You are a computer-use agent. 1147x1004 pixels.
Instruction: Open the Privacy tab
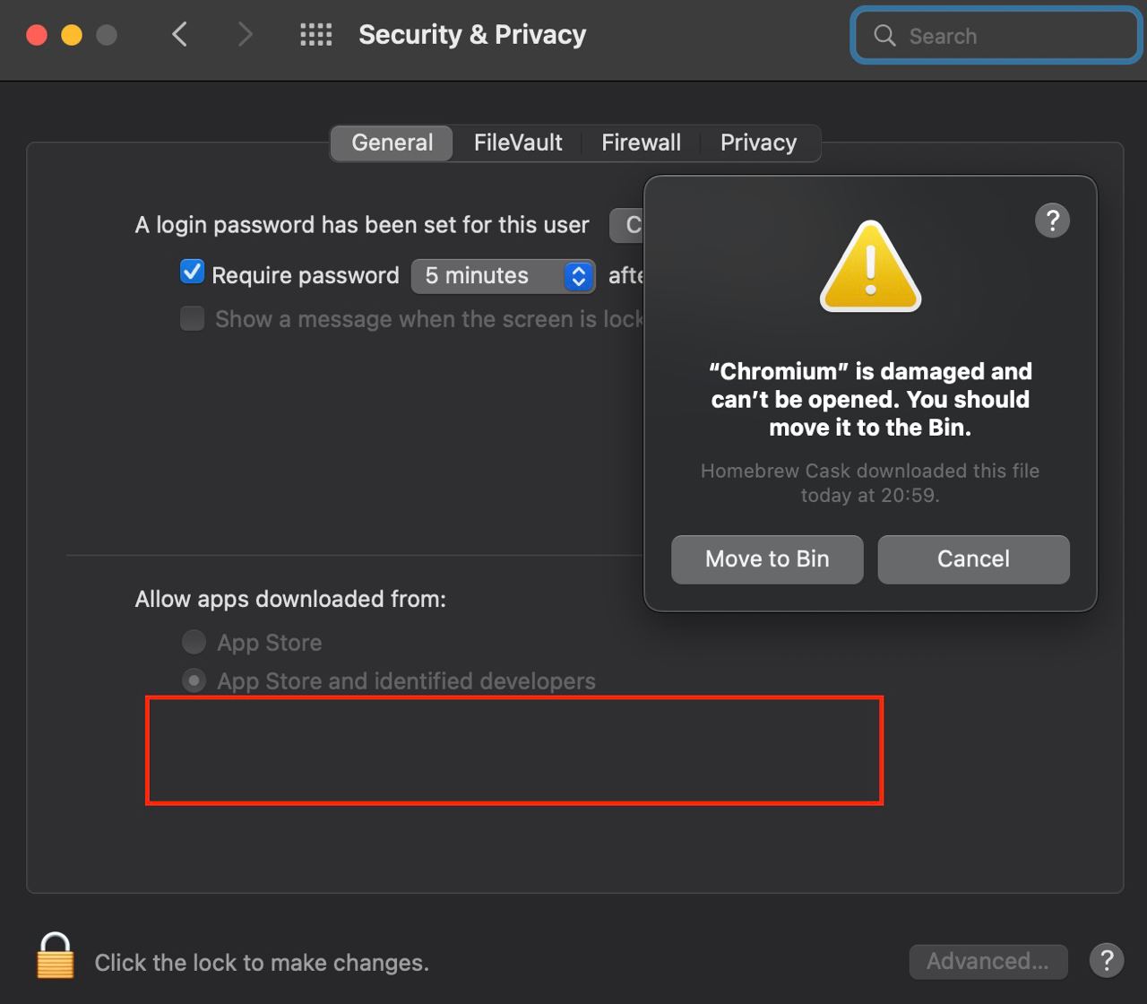758,143
